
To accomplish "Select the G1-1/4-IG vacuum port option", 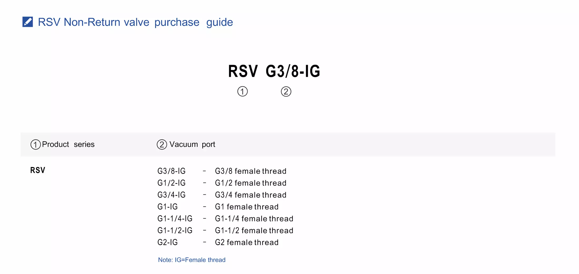I will click(175, 219).
